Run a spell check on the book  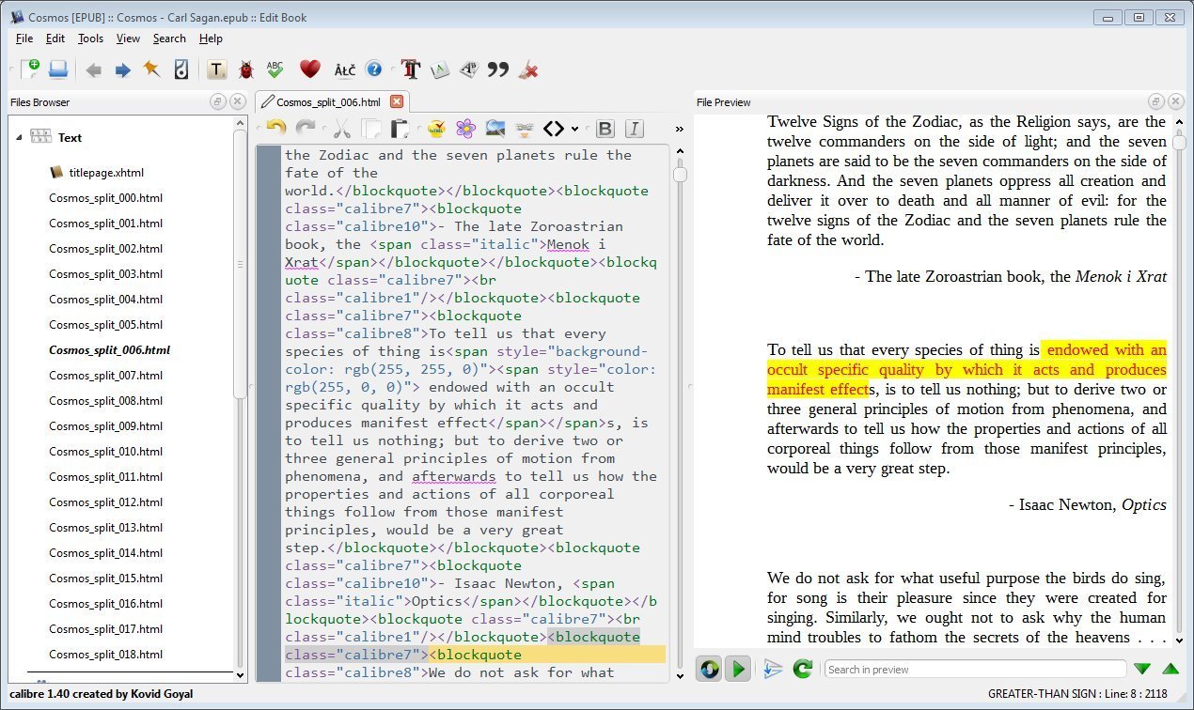pyautogui.click(x=275, y=69)
